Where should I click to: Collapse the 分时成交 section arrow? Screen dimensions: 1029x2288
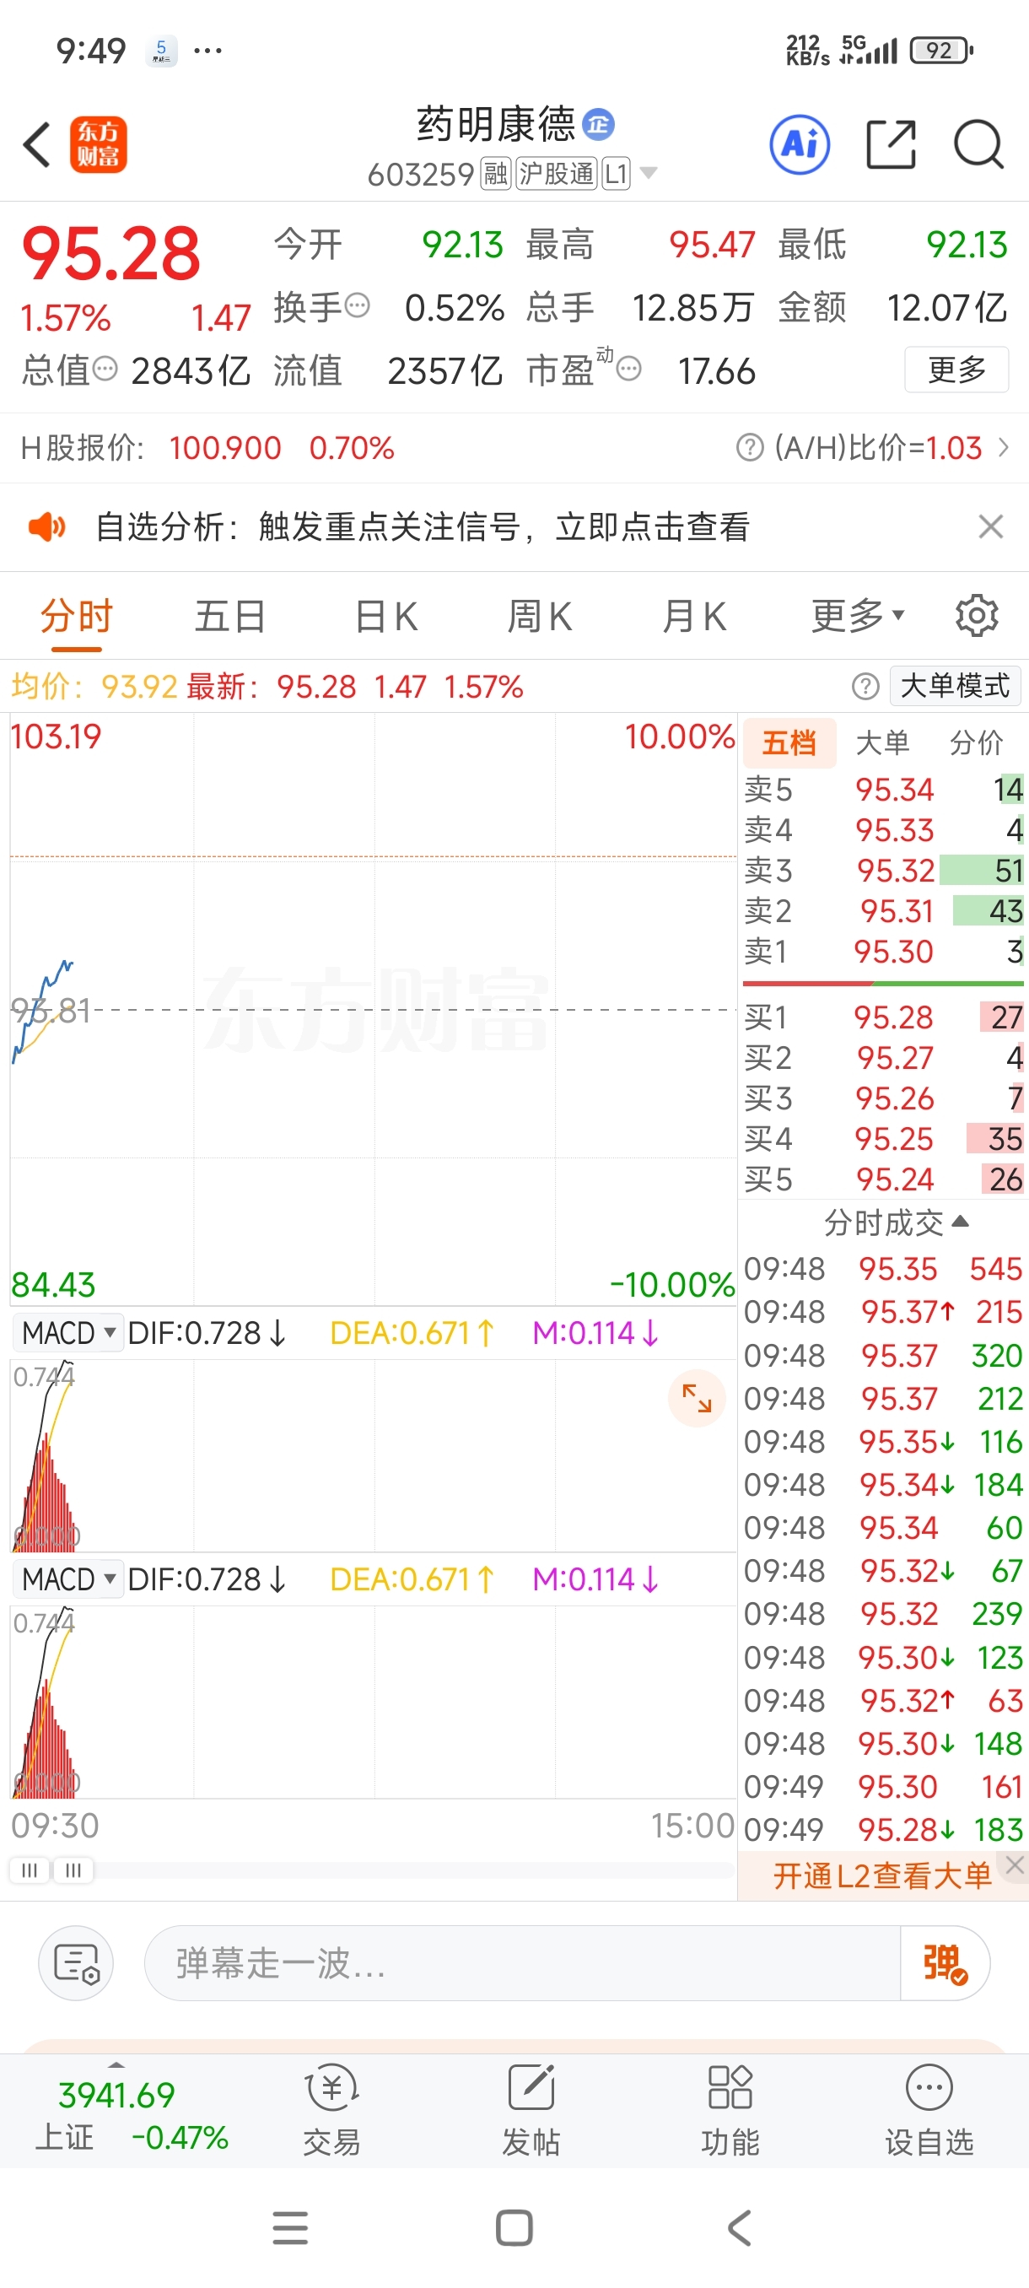pyautogui.click(x=960, y=1222)
